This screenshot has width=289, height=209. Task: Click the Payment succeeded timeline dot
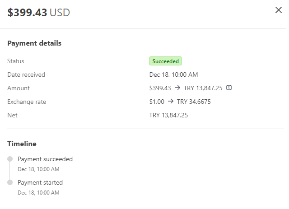(x=10, y=159)
